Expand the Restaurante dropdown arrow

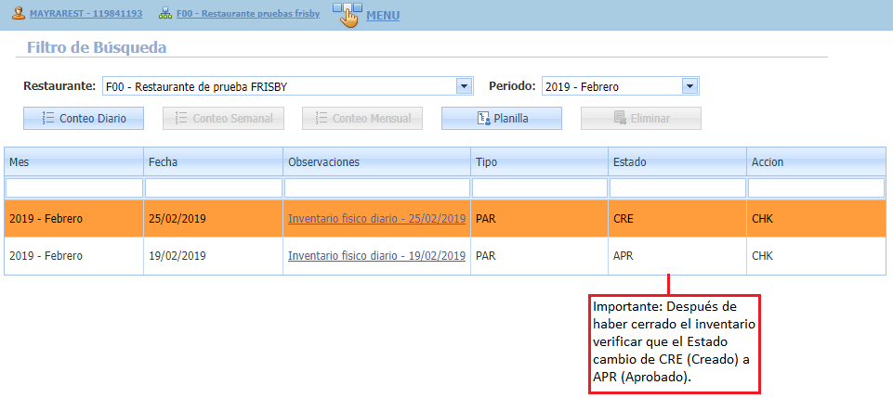[464, 86]
